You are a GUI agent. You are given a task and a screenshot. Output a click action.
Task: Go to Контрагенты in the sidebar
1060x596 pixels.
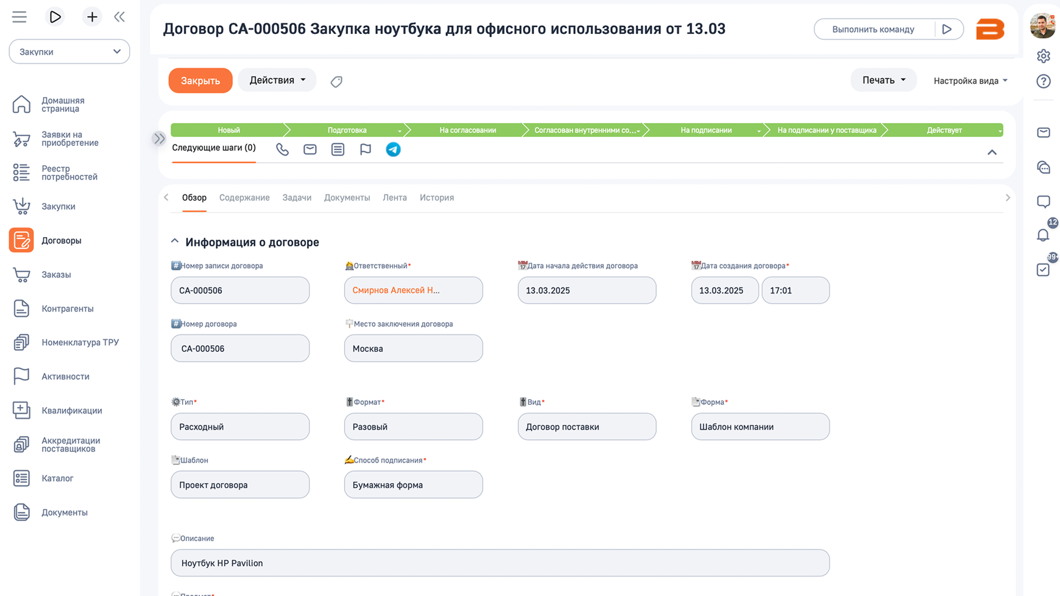(68, 309)
